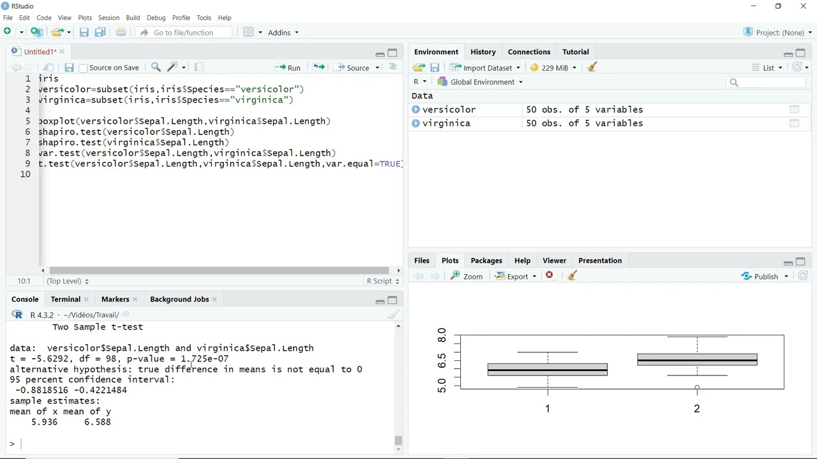This screenshot has width=817, height=459.
Task: Open the 229 MiB memory usage dropdown
Action: click(553, 68)
